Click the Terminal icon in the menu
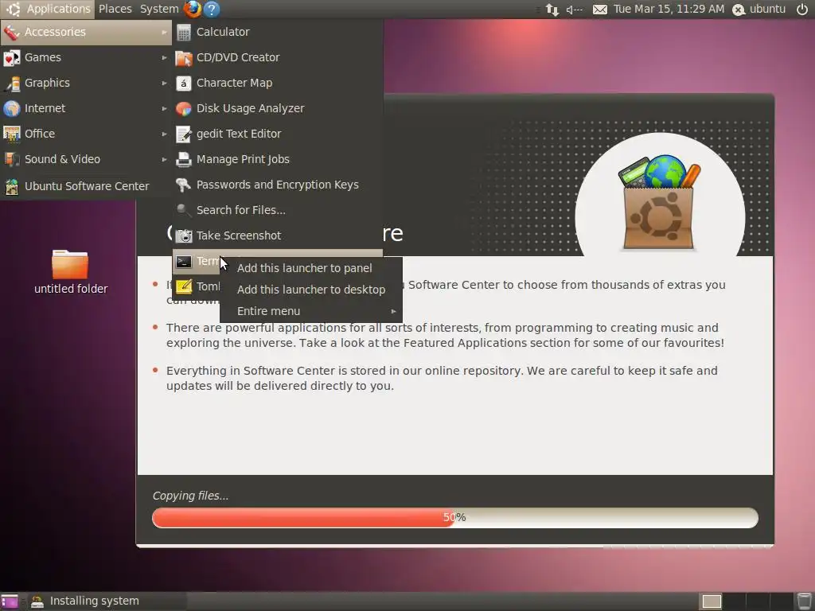Viewport: 815px width, 611px height. [184, 261]
